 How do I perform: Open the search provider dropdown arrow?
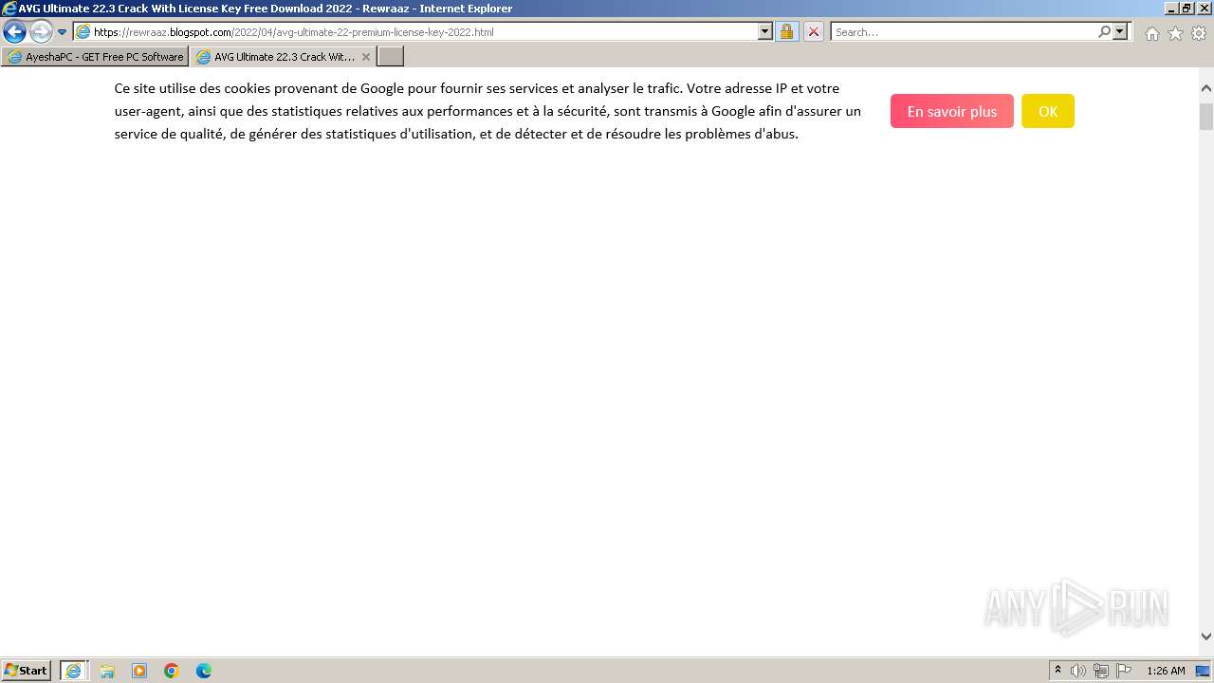(1121, 31)
